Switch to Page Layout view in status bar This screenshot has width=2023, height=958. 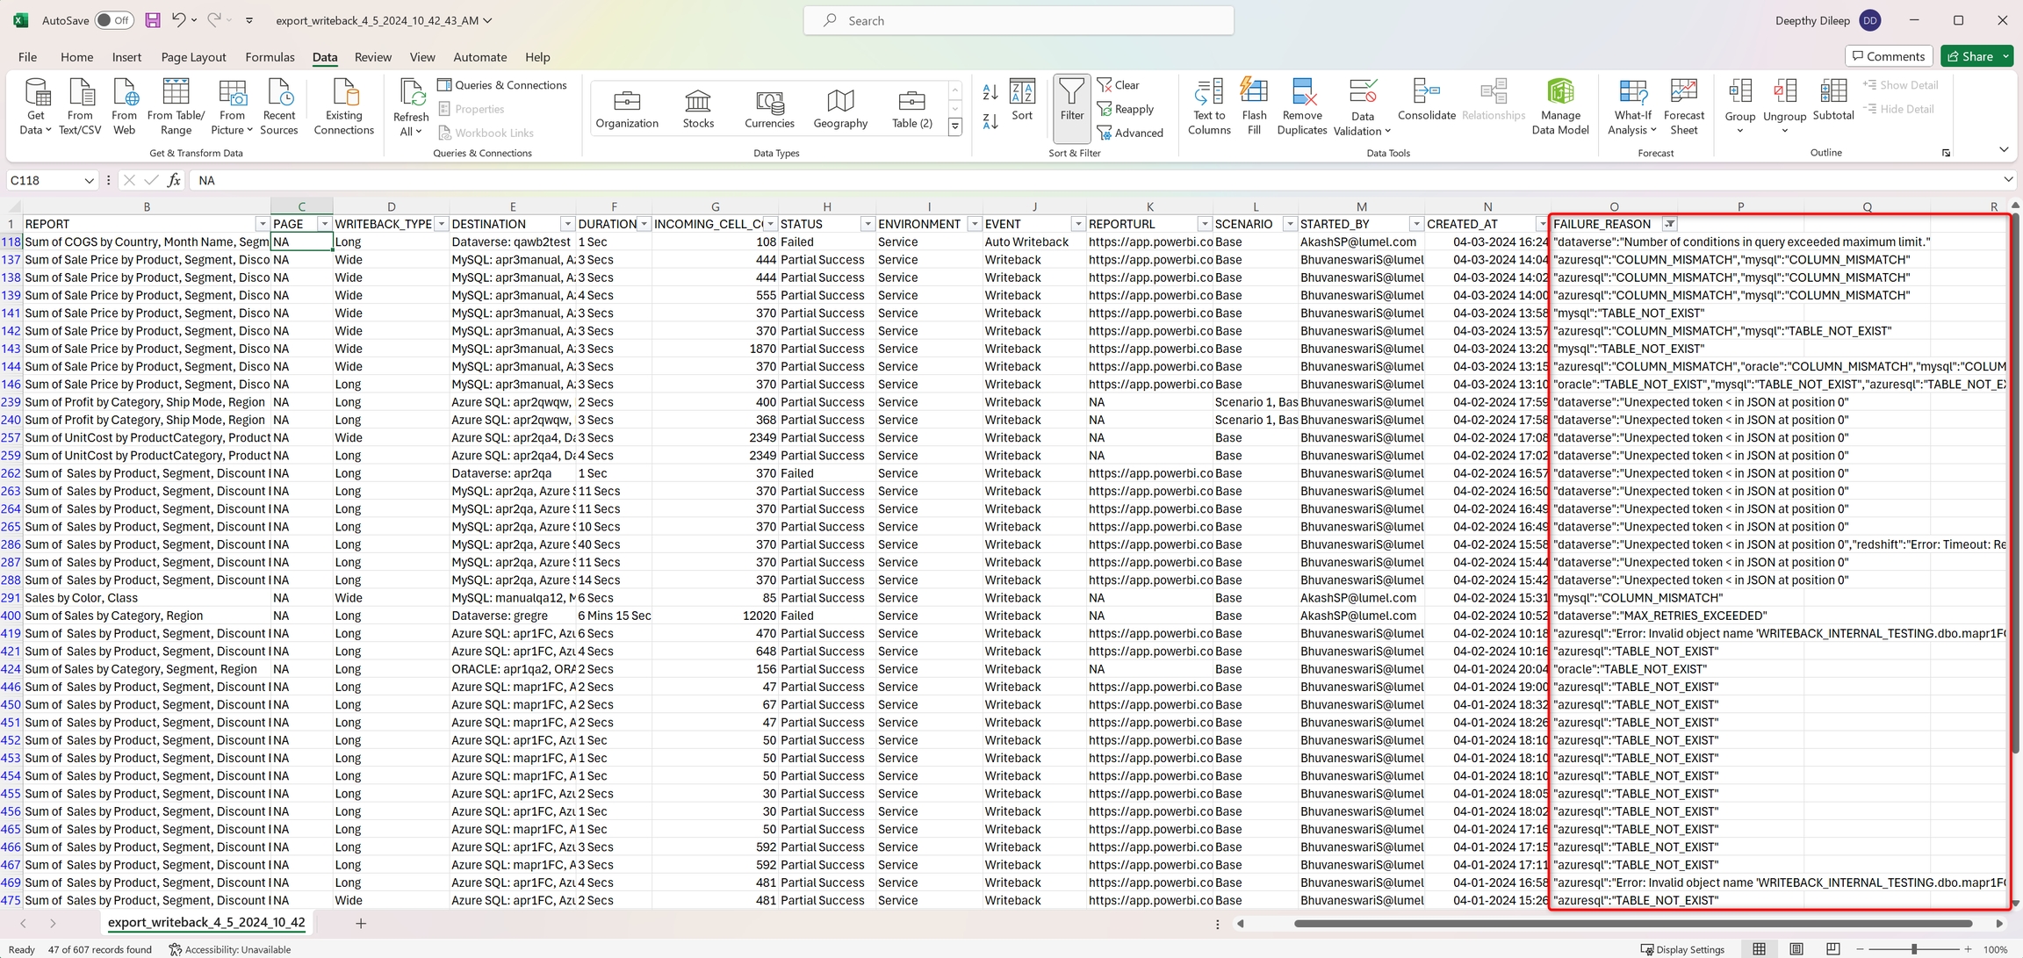click(1796, 949)
